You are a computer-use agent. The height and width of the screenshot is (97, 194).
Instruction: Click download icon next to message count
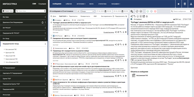(x=78, y=11)
